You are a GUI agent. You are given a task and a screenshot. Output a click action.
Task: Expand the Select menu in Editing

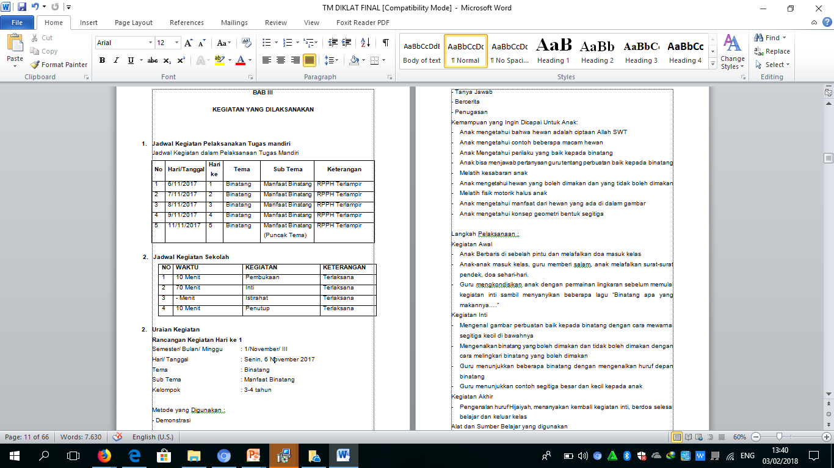[772, 65]
